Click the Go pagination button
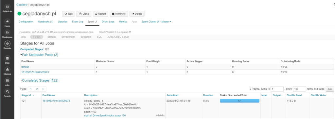Screen dimensions: 335x119 tap(330, 89)
